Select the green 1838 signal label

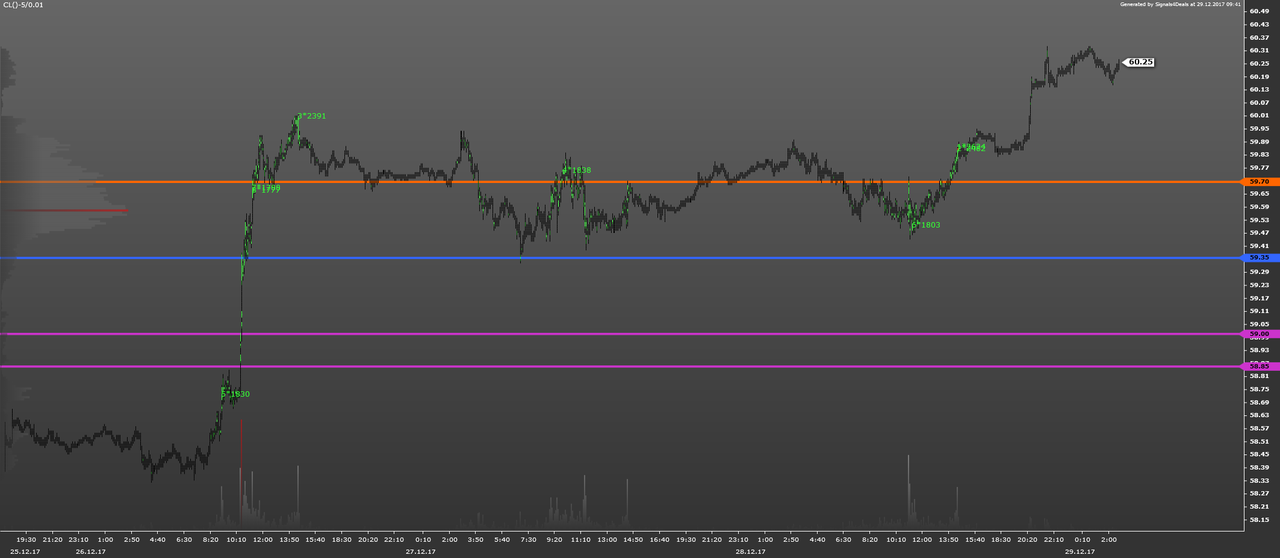(x=578, y=170)
